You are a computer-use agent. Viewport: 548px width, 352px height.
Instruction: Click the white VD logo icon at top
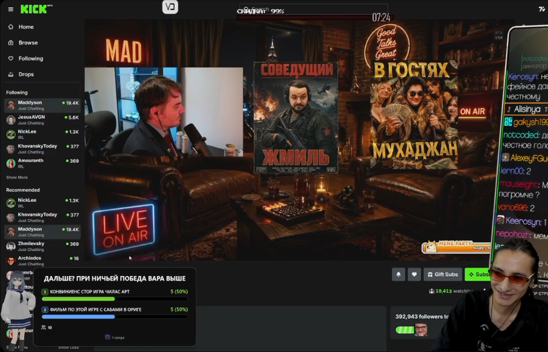(170, 7)
